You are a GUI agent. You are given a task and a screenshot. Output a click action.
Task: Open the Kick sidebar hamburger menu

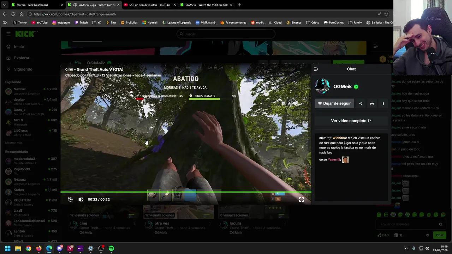(8, 34)
